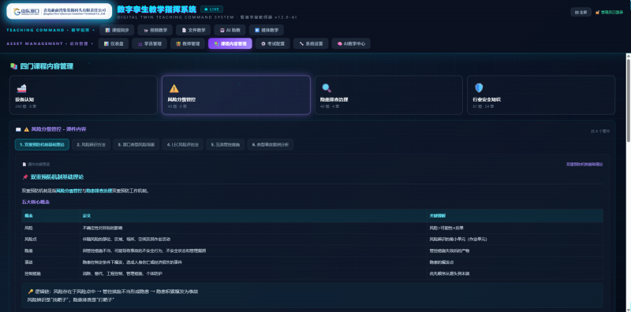
Task: Click the 共 6 个章节 count label
Action: (600, 131)
